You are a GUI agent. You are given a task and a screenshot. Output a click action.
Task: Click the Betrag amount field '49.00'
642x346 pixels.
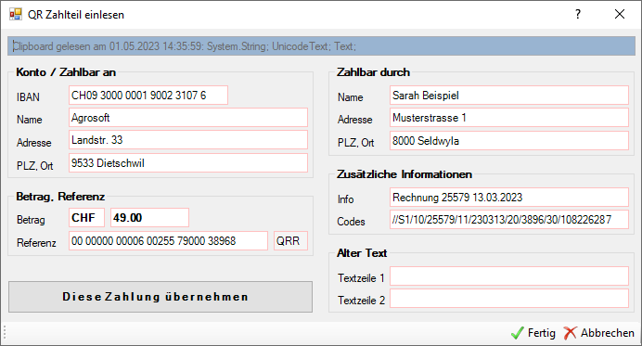(150, 218)
